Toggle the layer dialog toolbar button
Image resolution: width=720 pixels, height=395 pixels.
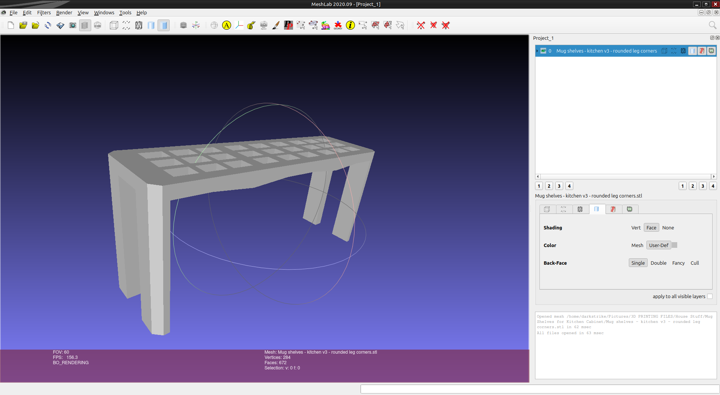(85, 25)
